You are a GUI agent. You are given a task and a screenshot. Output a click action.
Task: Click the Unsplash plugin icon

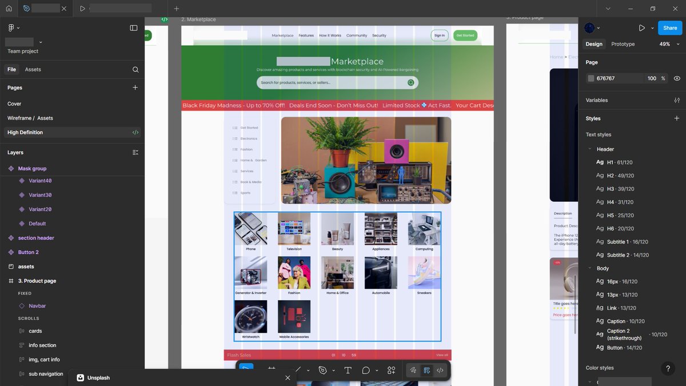(x=81, y=377)
